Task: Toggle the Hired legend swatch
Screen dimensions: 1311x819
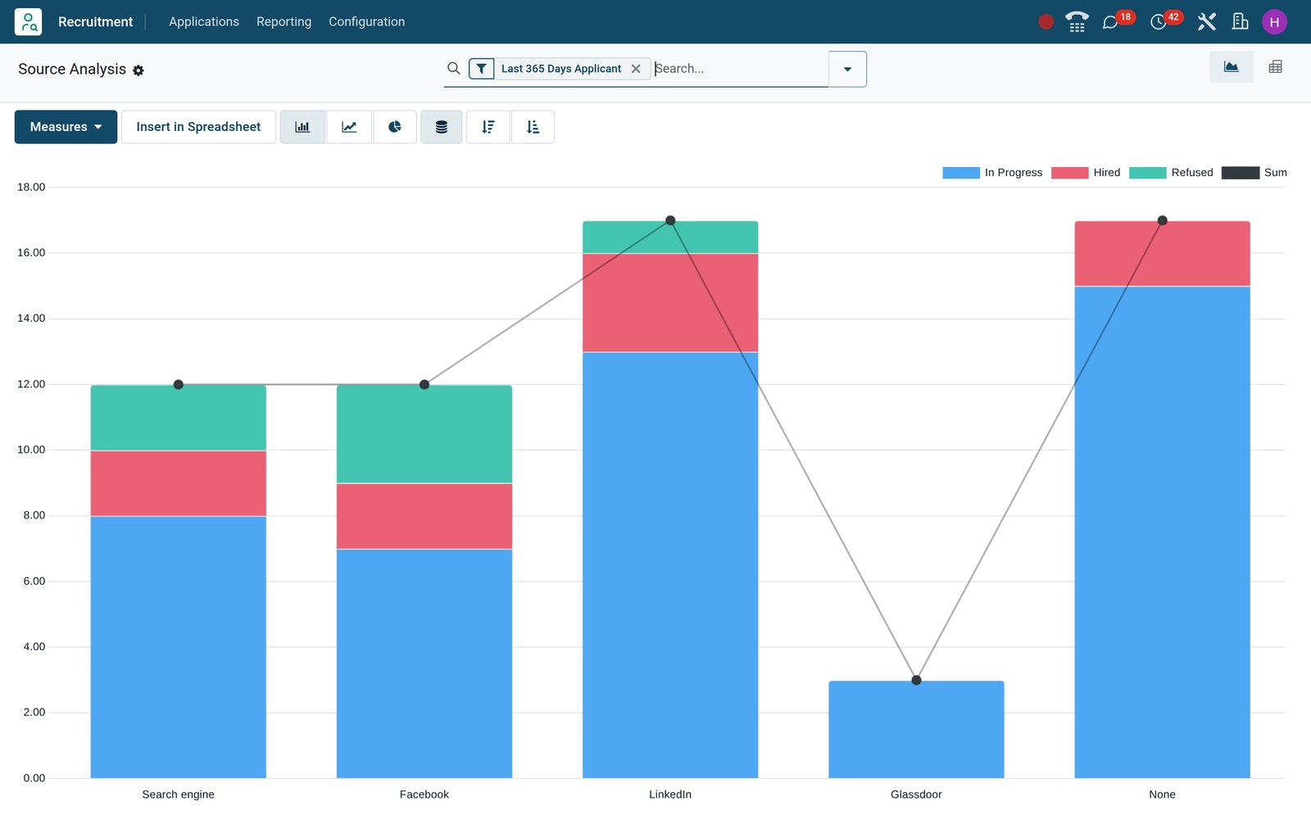Action: click(1069, 173)
